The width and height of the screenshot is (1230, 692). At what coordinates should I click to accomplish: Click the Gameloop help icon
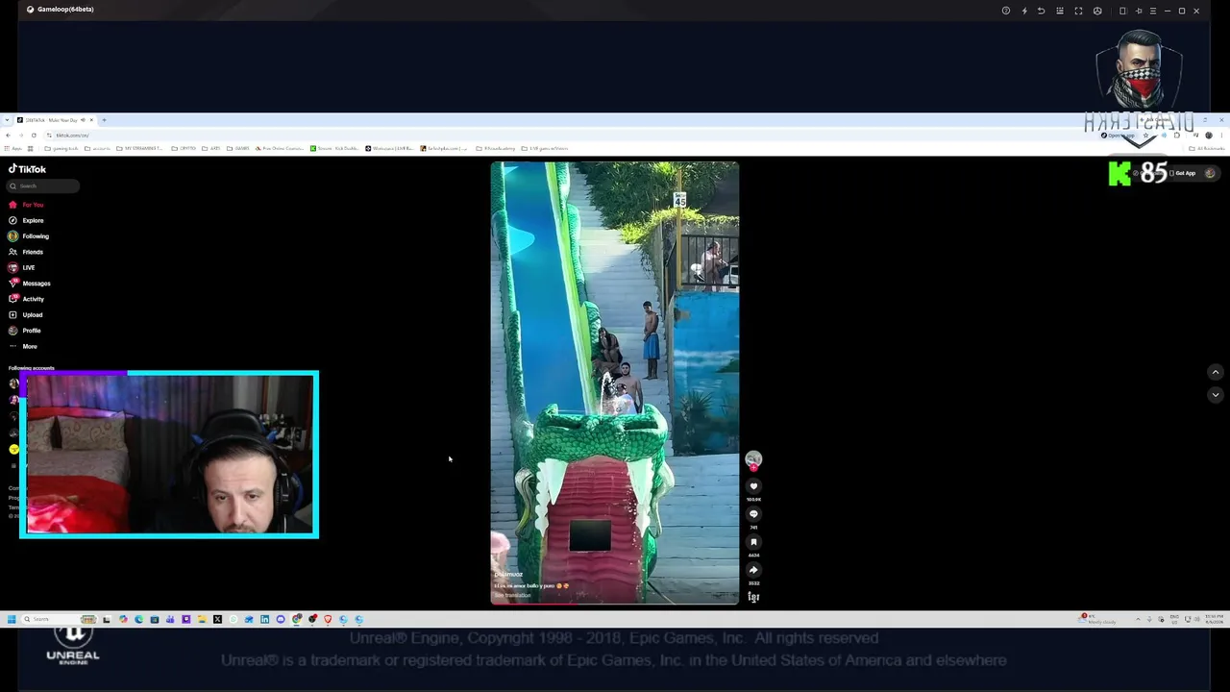(x=1006, y=11)
